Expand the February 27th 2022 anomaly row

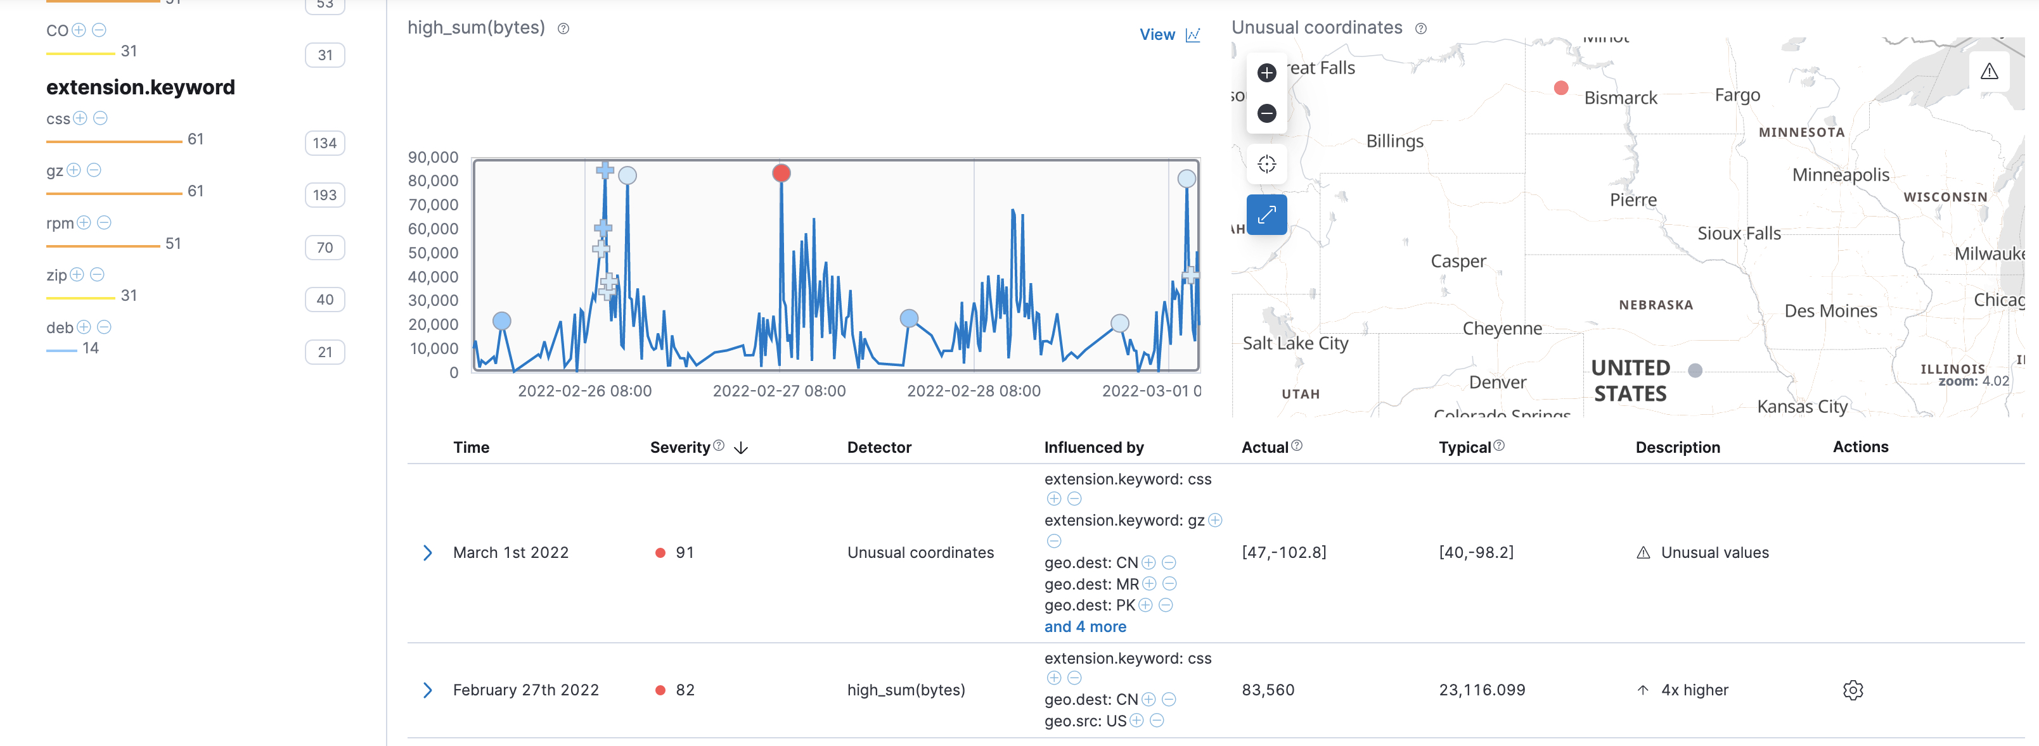(428, 690)
